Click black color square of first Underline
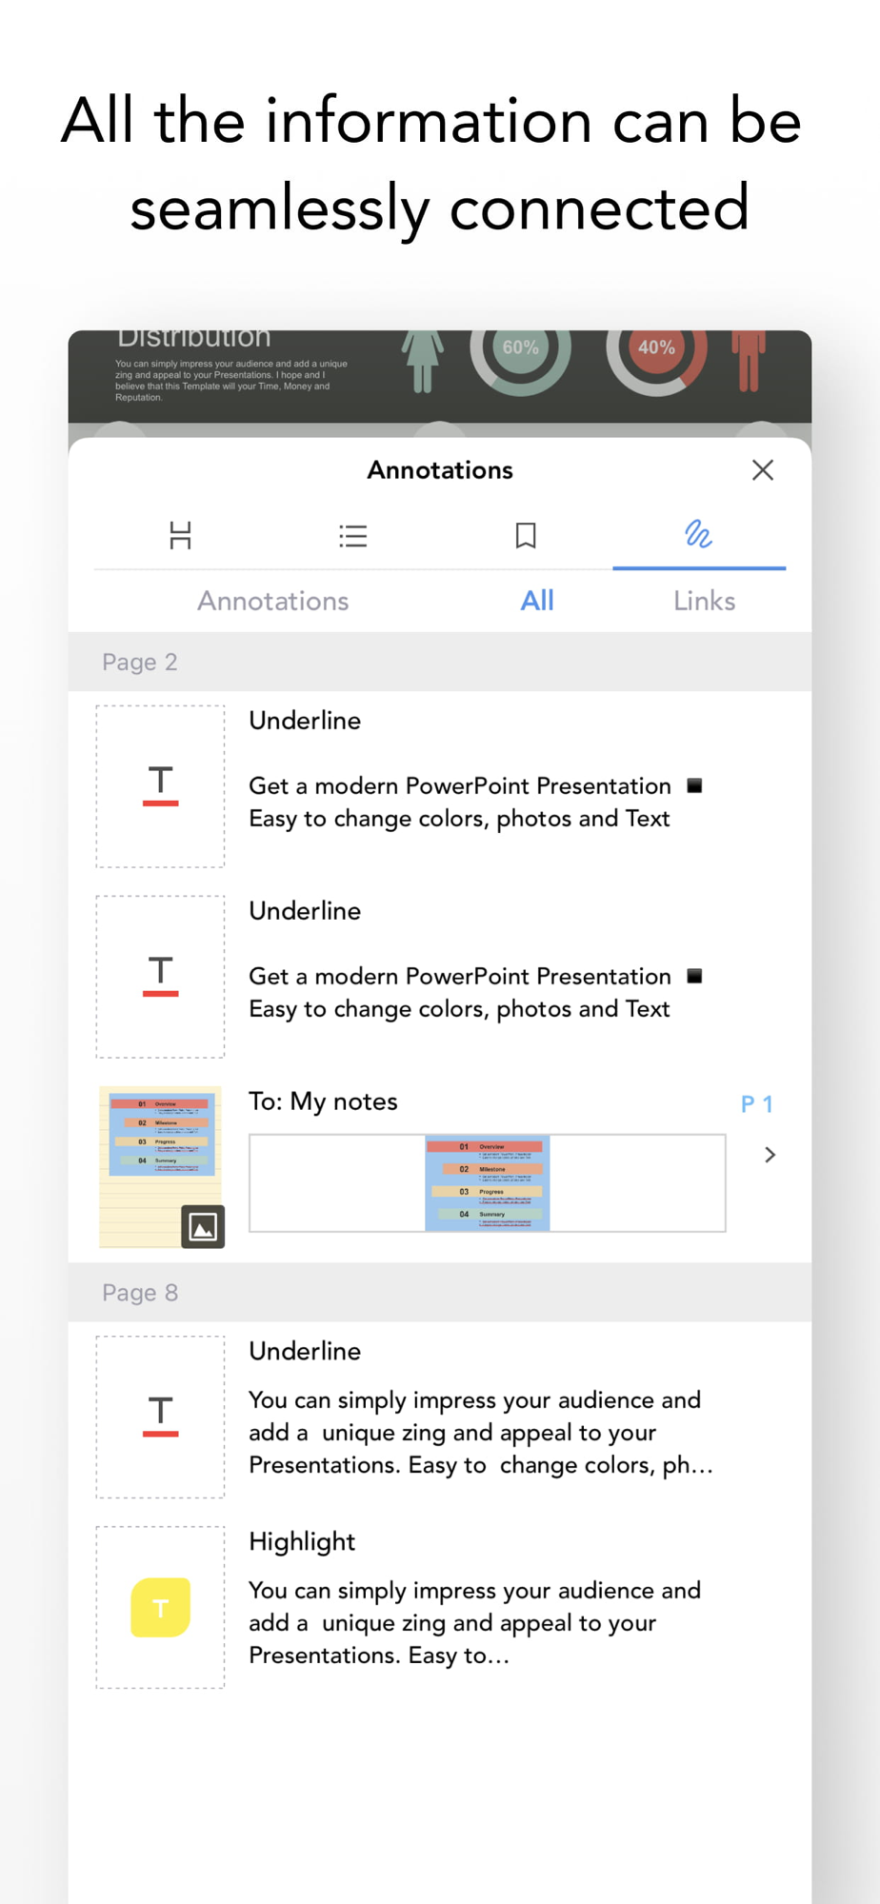The height and width of the screenshot is (1904, 880). click(695, 785)
